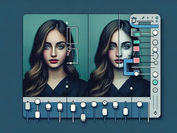Click the grey knob on first bottom slider
This screenshot has height=133, width=177.
tap(28, 106)
